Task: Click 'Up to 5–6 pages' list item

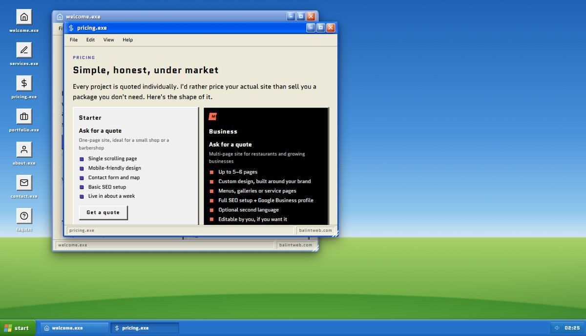Action: click(238, 172)
